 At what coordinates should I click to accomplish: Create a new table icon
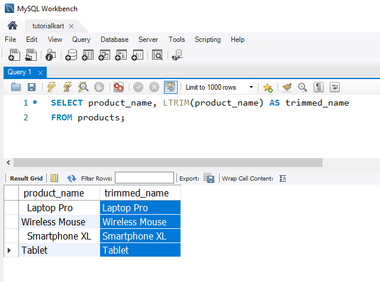pos(88,55)
